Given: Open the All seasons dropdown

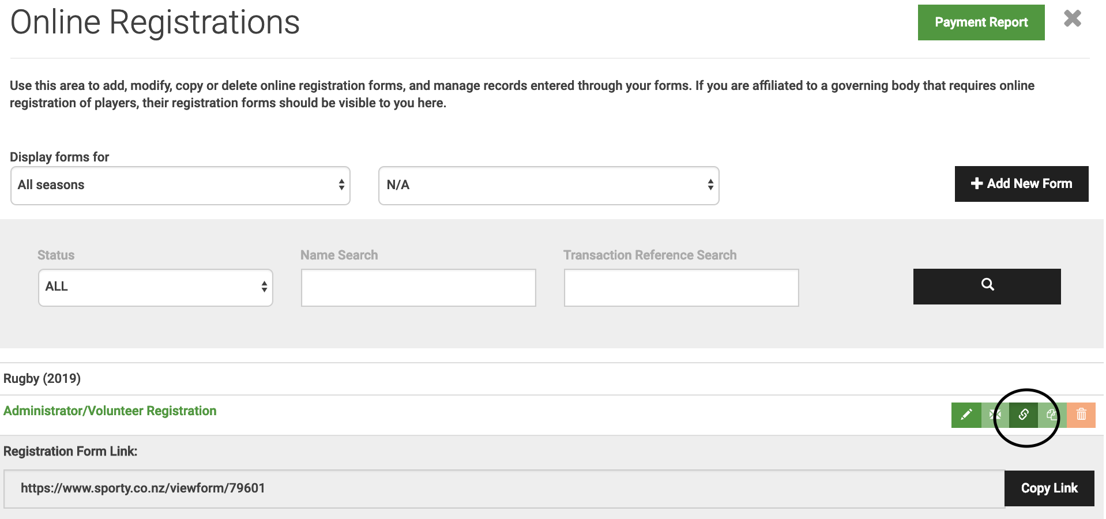Looking at the screenshot, I should click(180, 185).
